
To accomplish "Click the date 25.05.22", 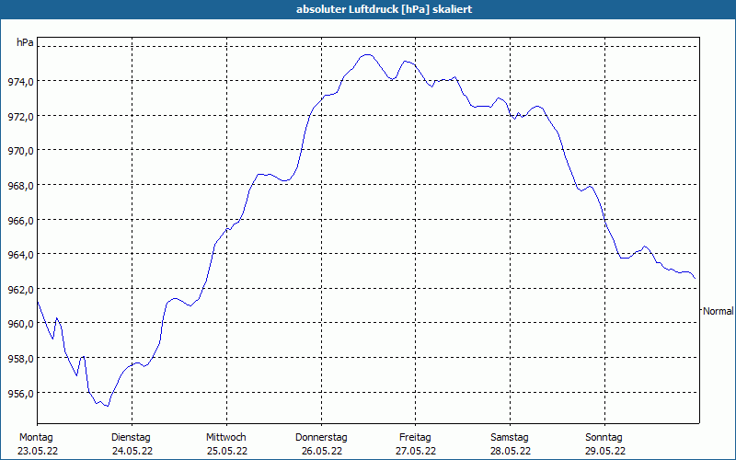I will click(227, 451).
